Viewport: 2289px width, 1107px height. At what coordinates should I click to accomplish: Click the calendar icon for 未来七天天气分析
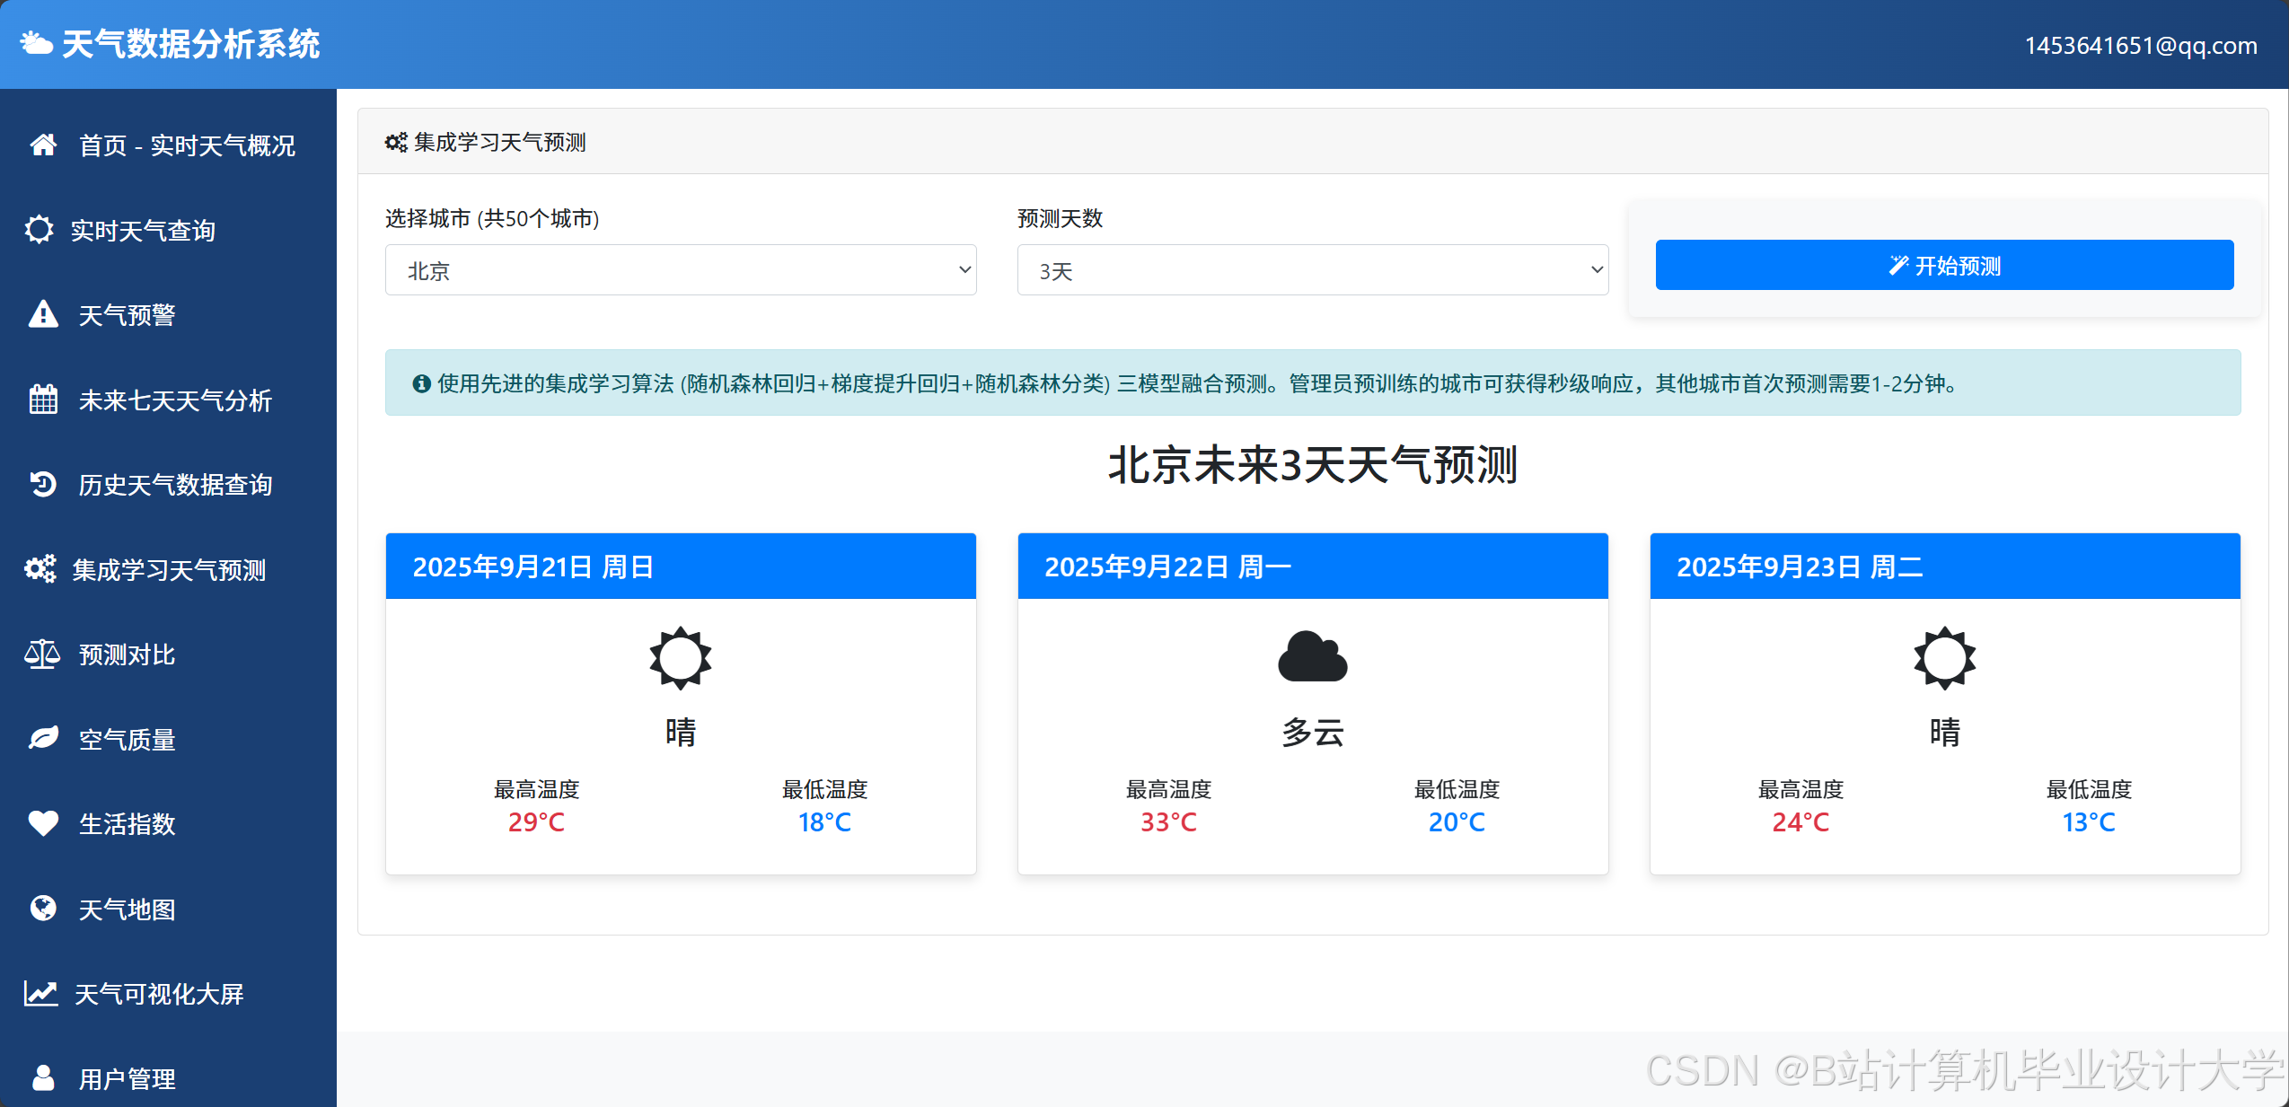pyautogui.click(x=43, y=400)
